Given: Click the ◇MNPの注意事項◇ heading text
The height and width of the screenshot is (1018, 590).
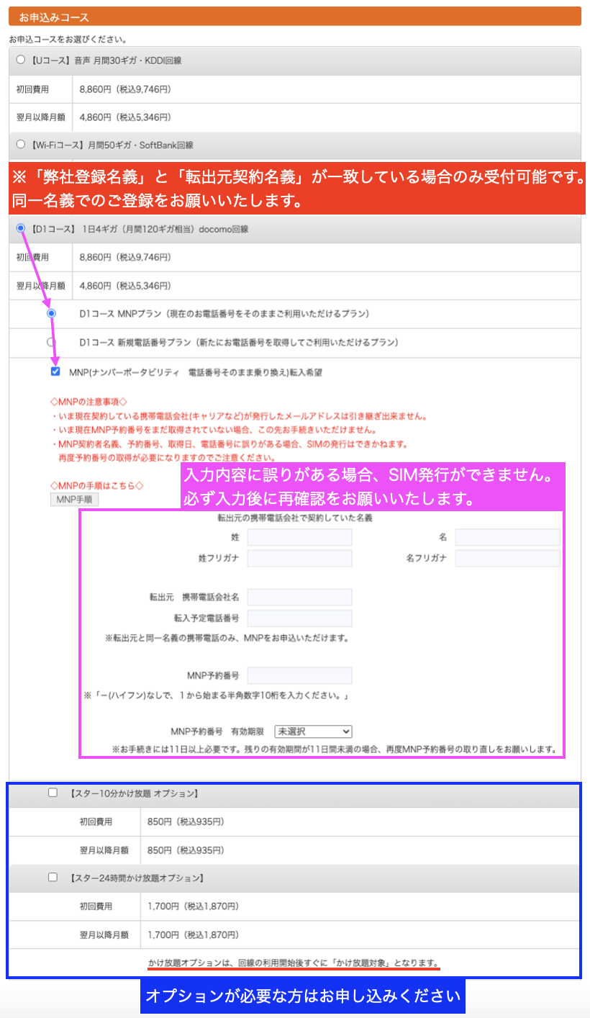Looking at the screenshot, I should coord(88,401).
